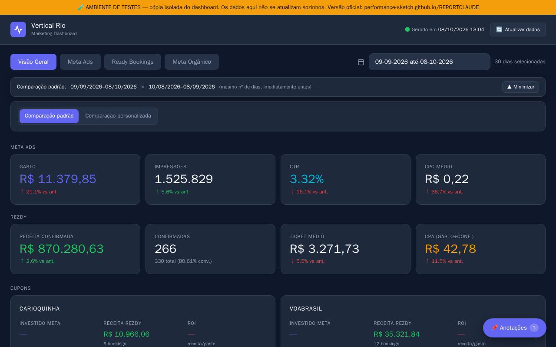Open the Visão Geral tab
This screenshot has height=347, width=556.
click(33, 62)
